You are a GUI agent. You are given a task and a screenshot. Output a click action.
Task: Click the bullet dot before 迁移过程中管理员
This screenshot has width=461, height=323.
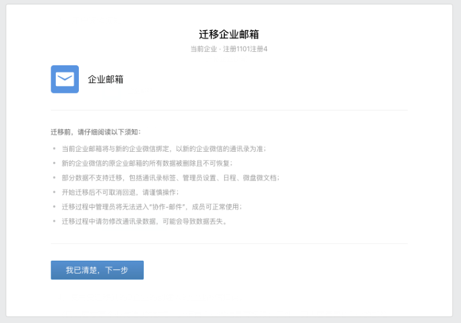[x=54, y=207]
